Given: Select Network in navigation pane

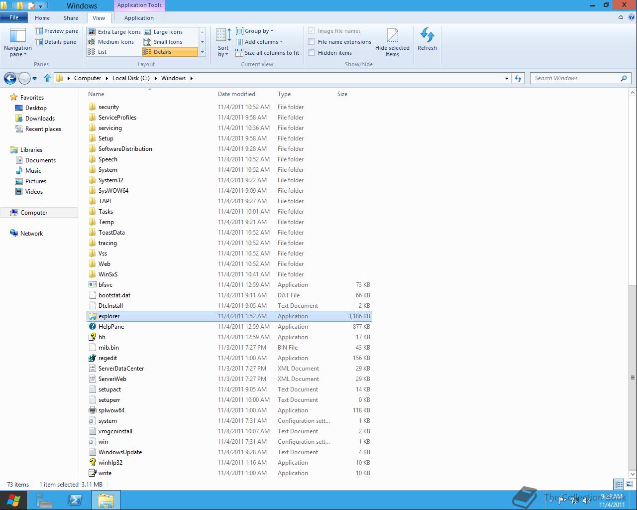Looking at the screenshot, I should point(31,234).
